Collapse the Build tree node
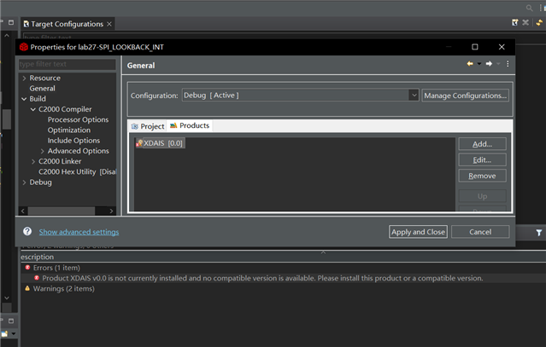 point(24,99)
